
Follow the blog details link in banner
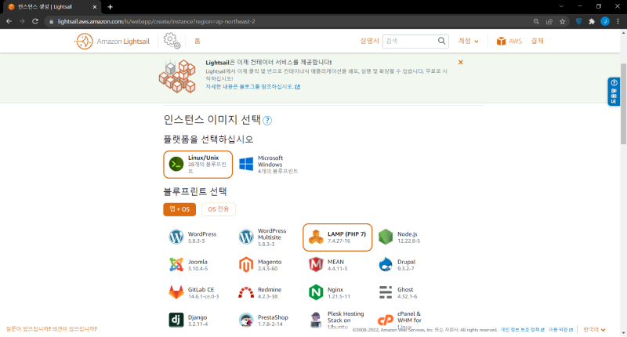252,87
